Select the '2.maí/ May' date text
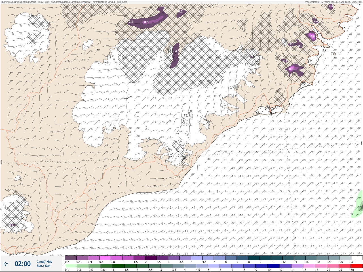 pyautogui.click(x=44, y=262)
